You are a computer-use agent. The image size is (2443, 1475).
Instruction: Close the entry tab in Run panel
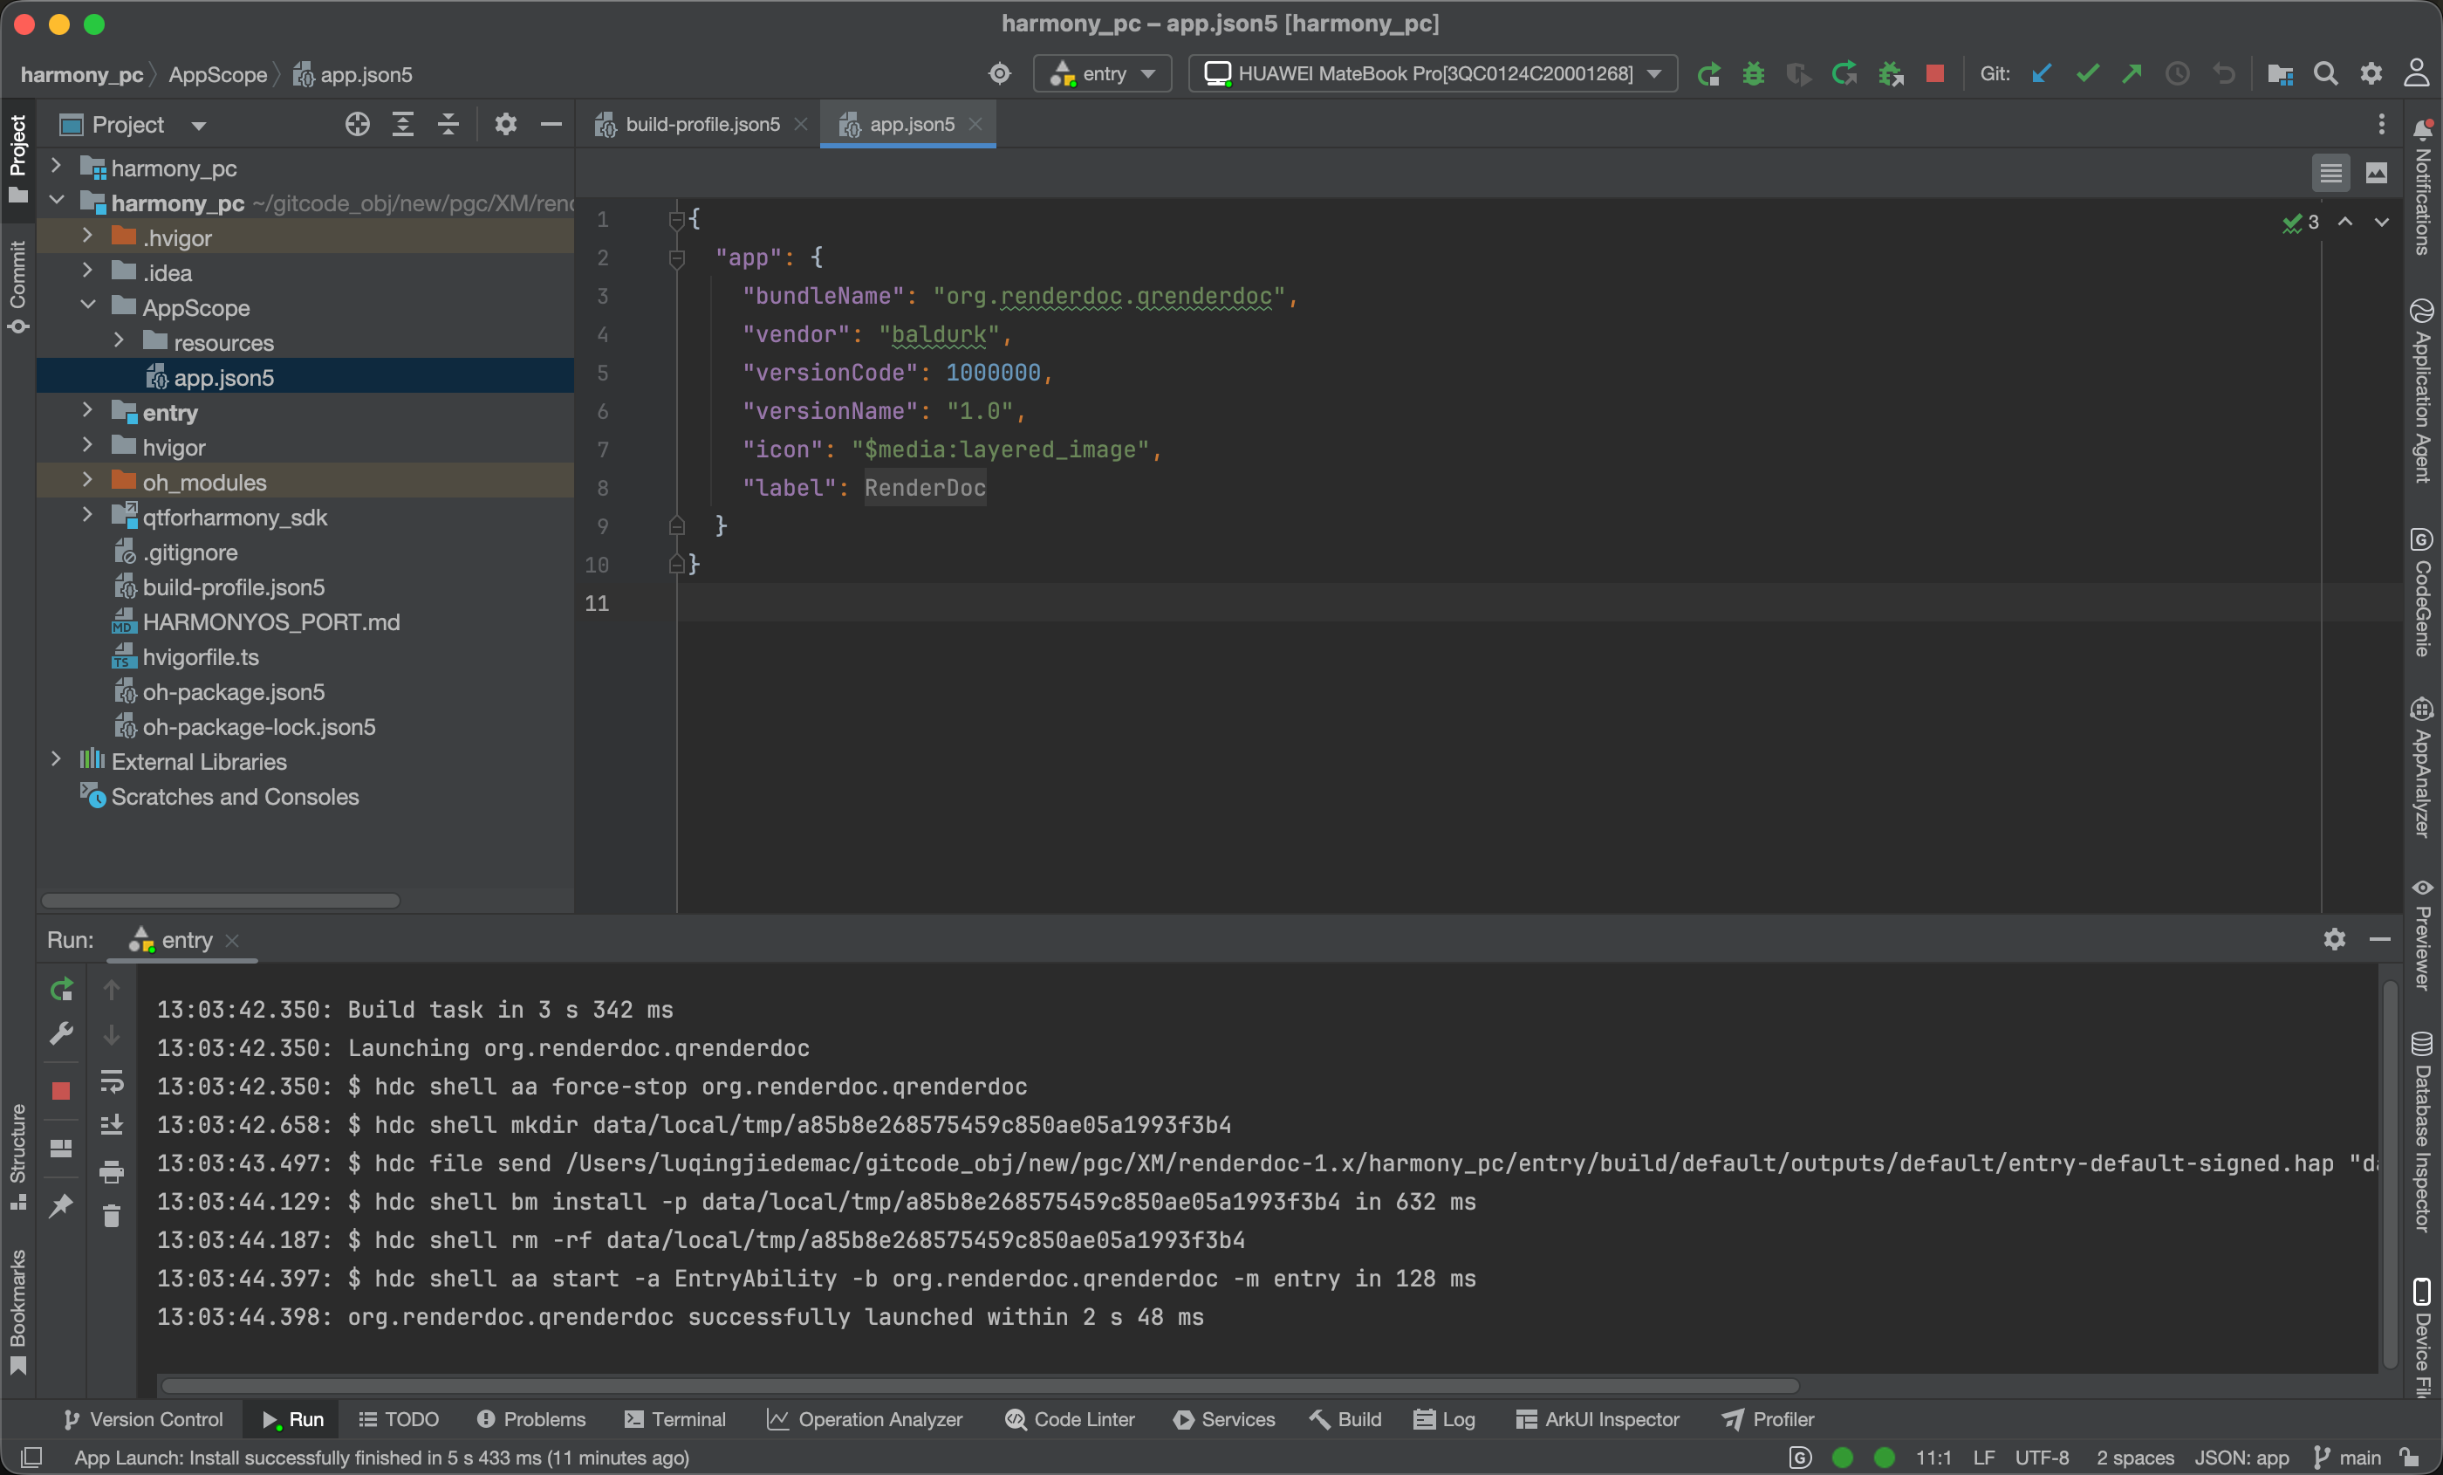(232, 939)
